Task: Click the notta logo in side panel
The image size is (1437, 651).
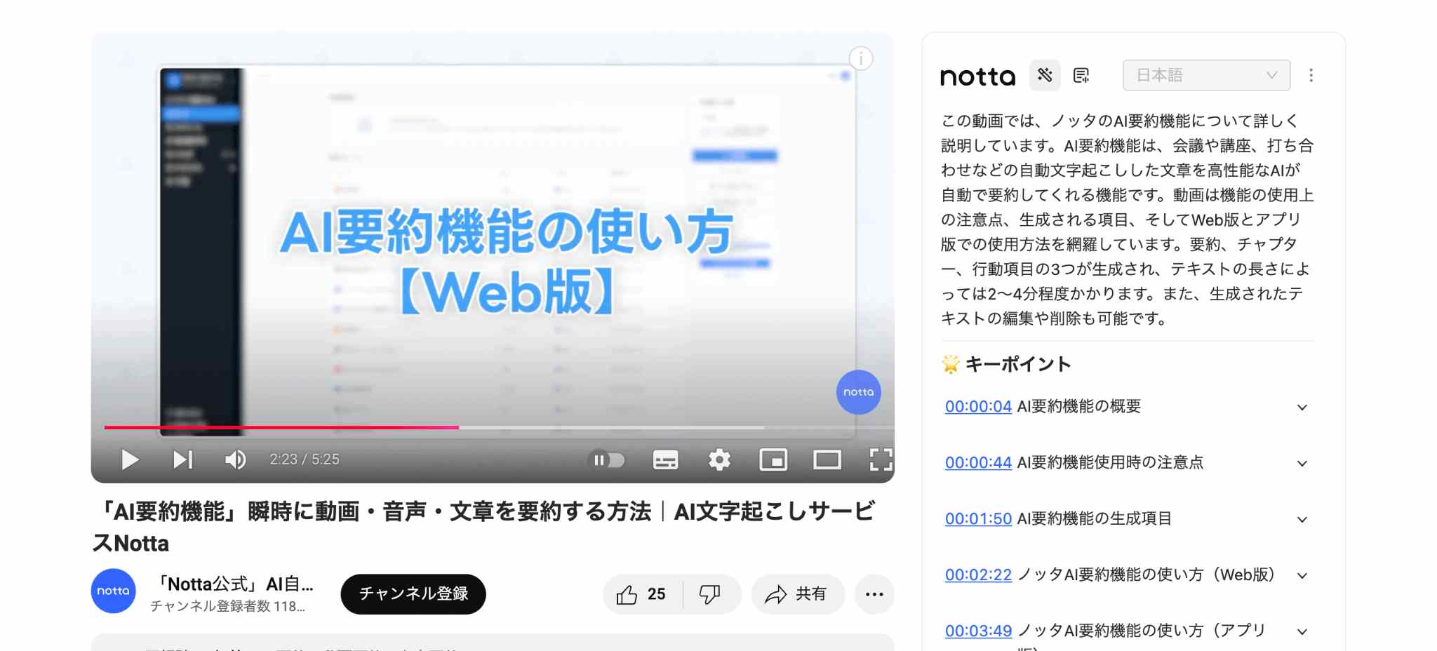Action: pos(977,76)
